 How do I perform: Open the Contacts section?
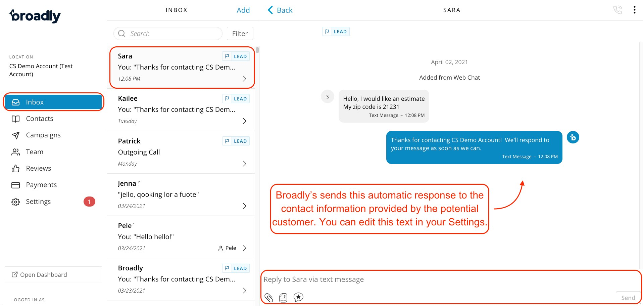tap(39, 118)
